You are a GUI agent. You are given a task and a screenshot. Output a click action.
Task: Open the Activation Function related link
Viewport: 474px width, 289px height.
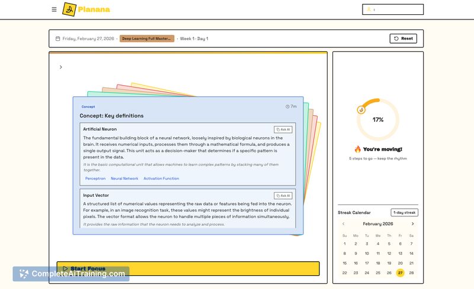coord(161,178)
